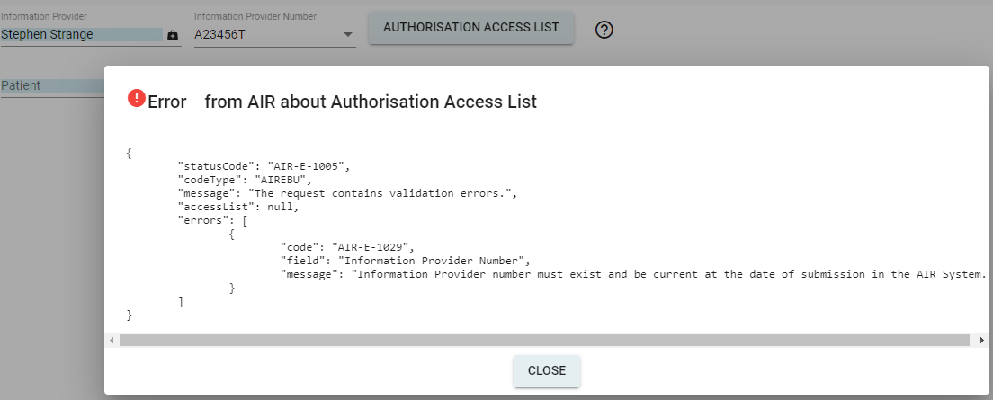Screen dimensions: 993x400
Task: Click the horizontal scrollbar right arrow
Action: tap(982, 341)
